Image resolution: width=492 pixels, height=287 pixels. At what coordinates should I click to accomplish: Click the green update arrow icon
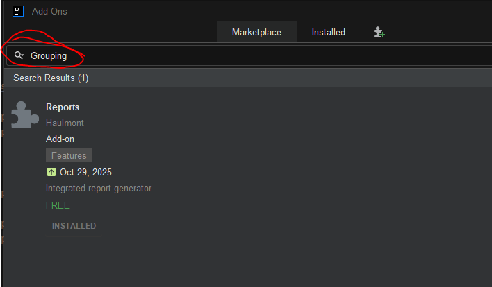(x=51, y=172)
